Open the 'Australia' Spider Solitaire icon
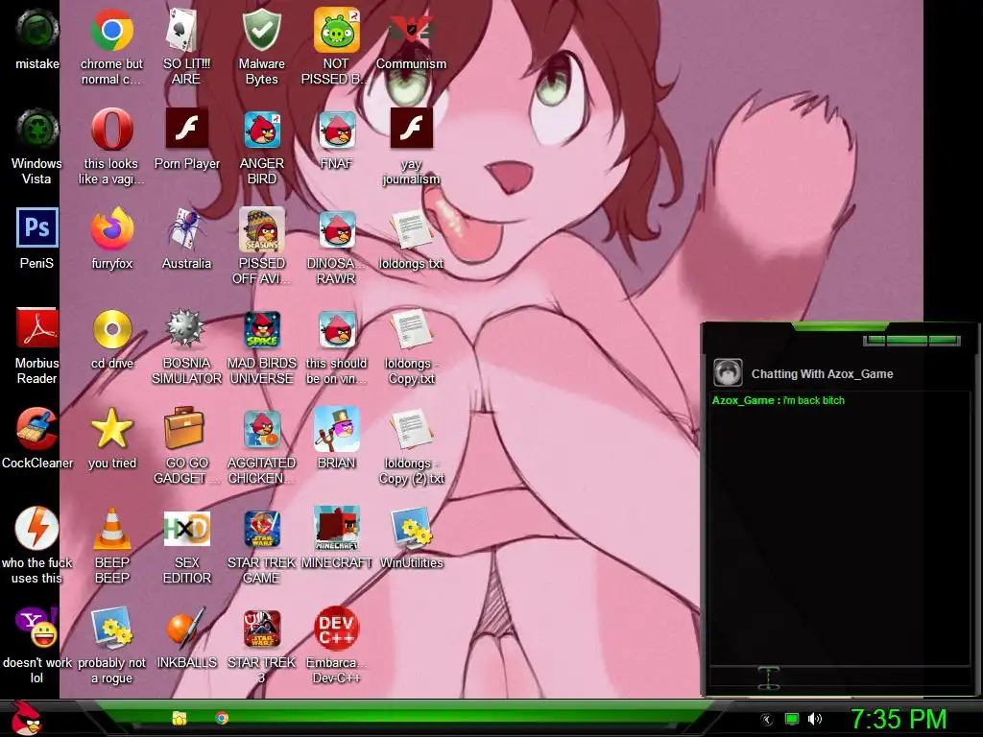This screenshot has height=737, width=983. coord(186,228)
